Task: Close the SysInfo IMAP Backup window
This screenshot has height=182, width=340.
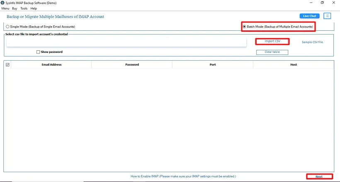Action: 334,2
